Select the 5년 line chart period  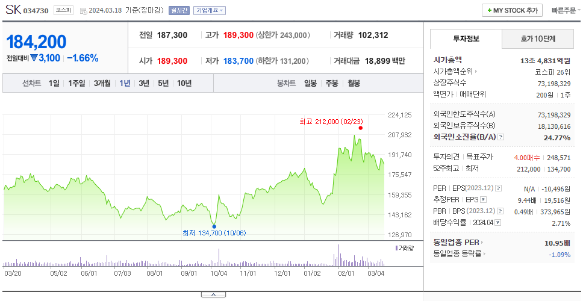coord(163,83)
